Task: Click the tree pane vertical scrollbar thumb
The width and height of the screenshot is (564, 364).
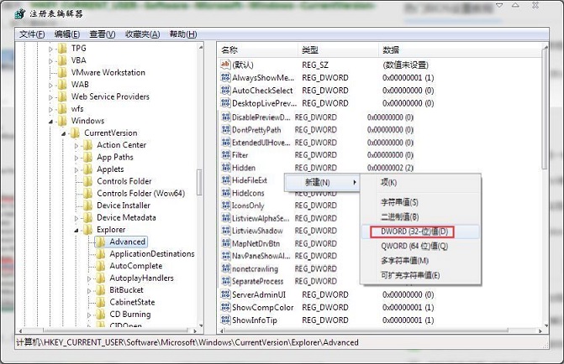Action: coord(199,182)
